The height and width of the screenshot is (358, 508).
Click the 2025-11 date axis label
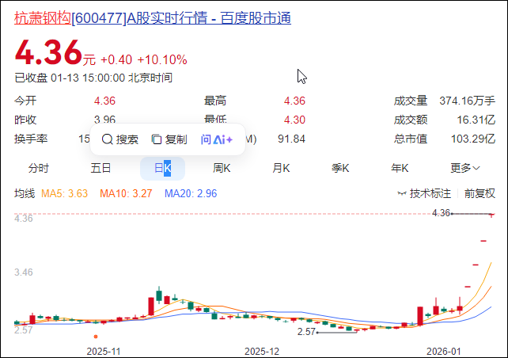[x=104, y=352]
